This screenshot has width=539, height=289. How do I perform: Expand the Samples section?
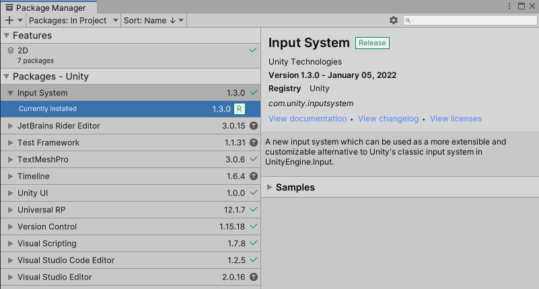[270, 188]
